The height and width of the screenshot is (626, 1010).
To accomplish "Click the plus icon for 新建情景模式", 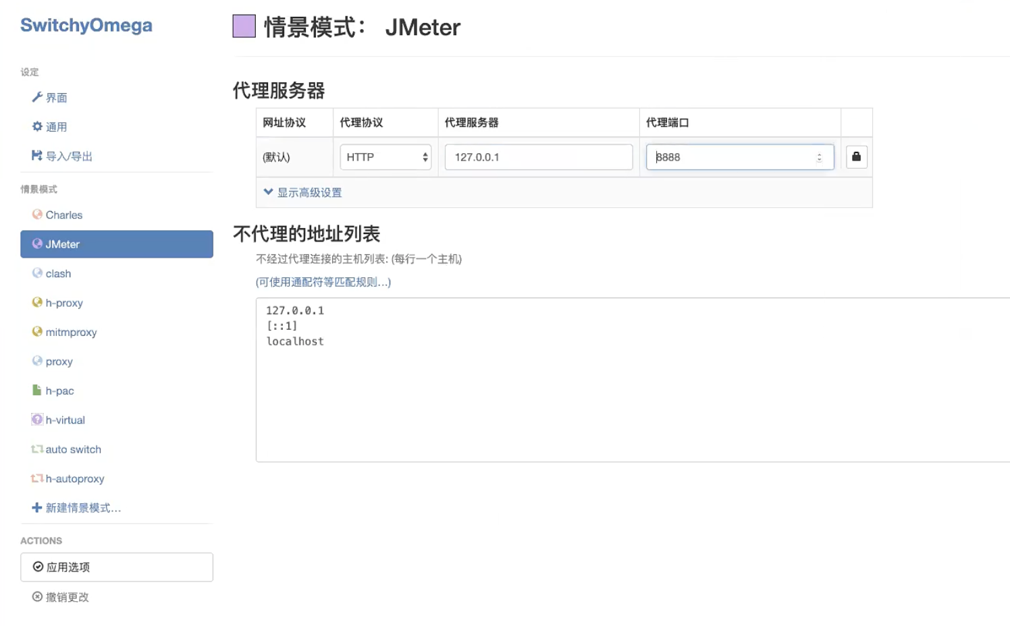I will (x=37, y=507).
